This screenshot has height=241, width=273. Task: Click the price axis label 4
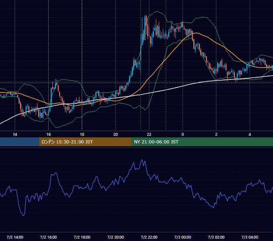tap(250, 135)
